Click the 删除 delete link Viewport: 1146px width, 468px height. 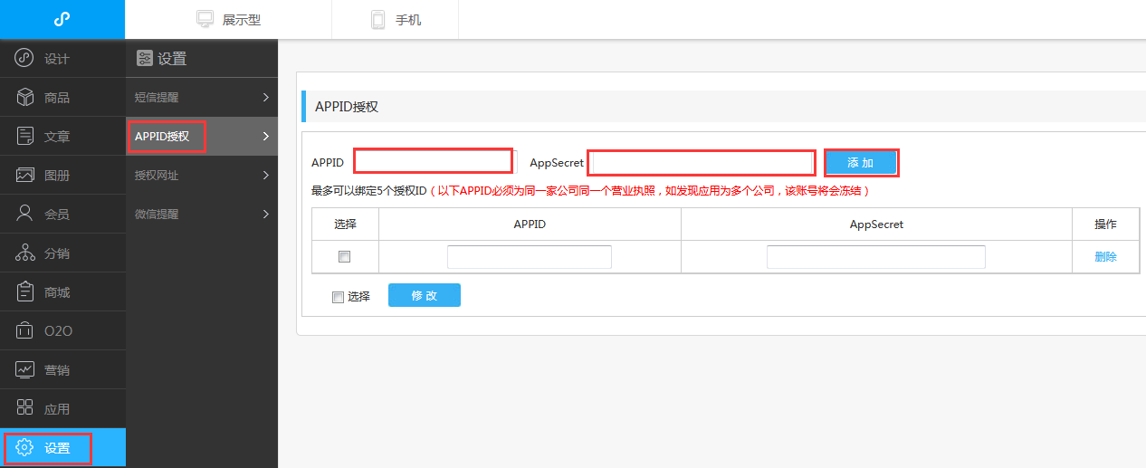pos(1105,257)
